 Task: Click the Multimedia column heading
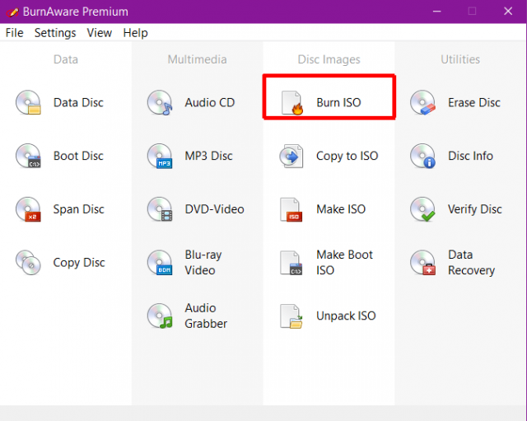tap(198, 59)
